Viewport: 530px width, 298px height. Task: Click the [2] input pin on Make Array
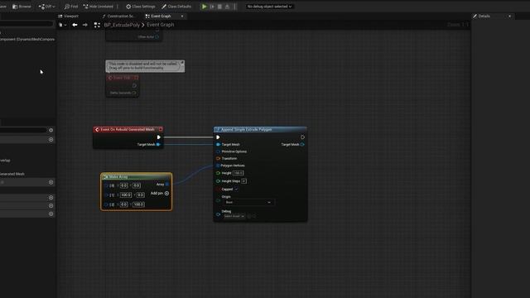[106, 204]
